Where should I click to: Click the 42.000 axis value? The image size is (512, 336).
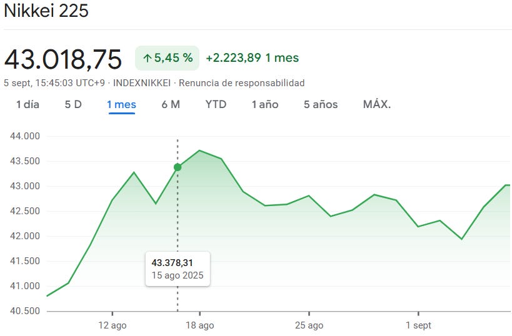25,236
